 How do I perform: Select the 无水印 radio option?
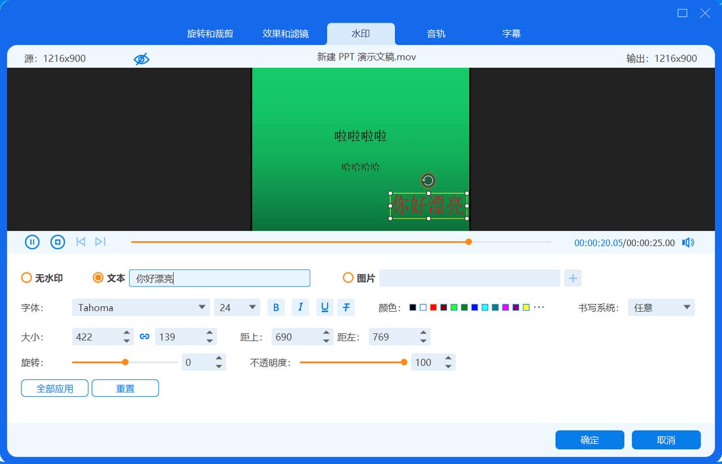(27, 277)
